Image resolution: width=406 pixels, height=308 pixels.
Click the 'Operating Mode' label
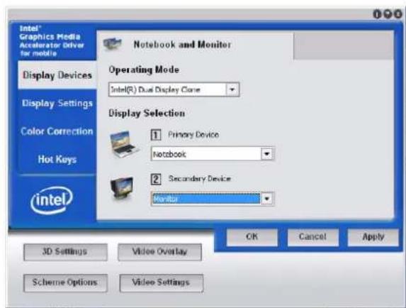(x=144, y=70)
